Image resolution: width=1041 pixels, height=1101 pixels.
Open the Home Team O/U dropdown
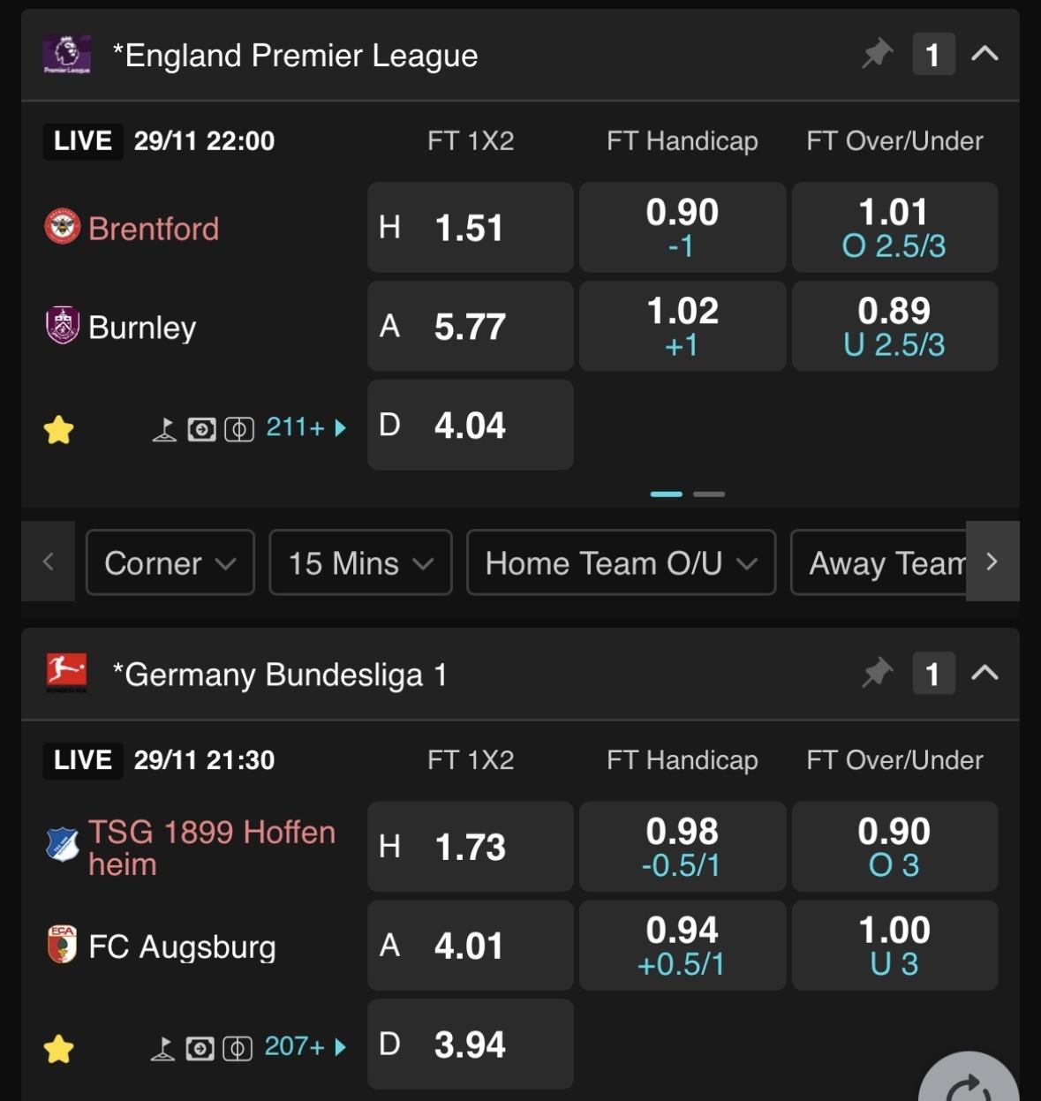click(621, 562)
